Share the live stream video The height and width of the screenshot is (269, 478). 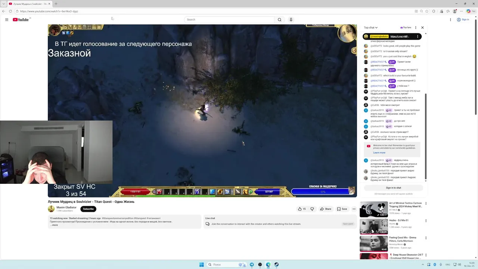(x=326, y=209)
